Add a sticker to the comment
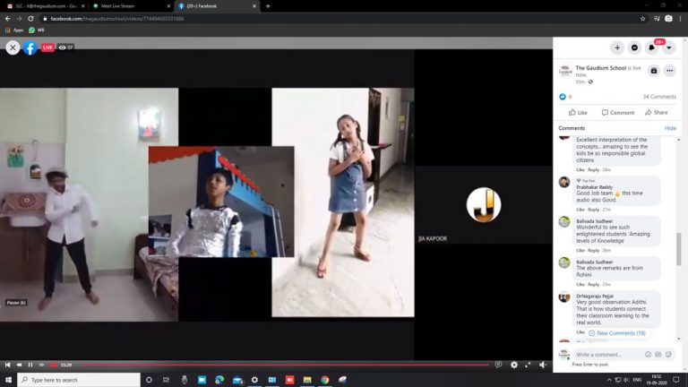This screenshot has width=688, height=387. coord(668,355)
